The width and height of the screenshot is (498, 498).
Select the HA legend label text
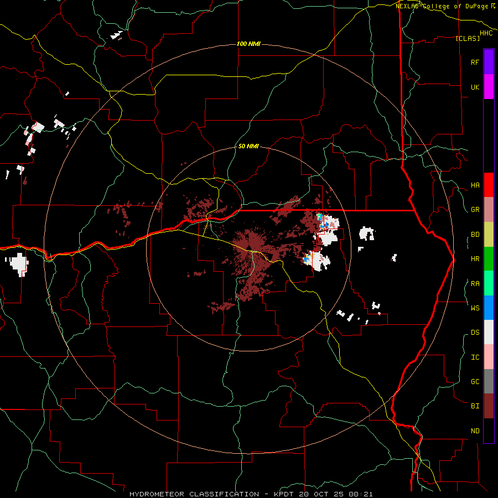[475, 185]
